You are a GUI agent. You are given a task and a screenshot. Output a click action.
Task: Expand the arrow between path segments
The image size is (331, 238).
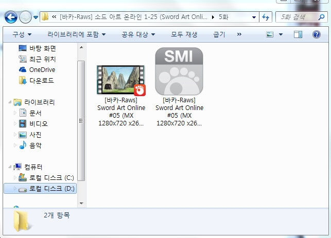[x=213, y=17]
